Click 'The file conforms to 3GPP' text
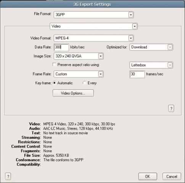The image size is (185, 183). (63, 160)
